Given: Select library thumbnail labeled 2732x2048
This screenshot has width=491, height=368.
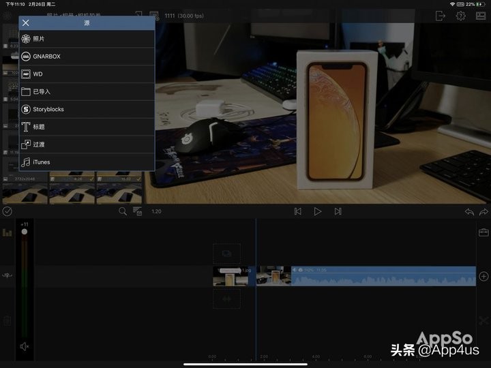Looking at the screenshot, I should point(25,177).
